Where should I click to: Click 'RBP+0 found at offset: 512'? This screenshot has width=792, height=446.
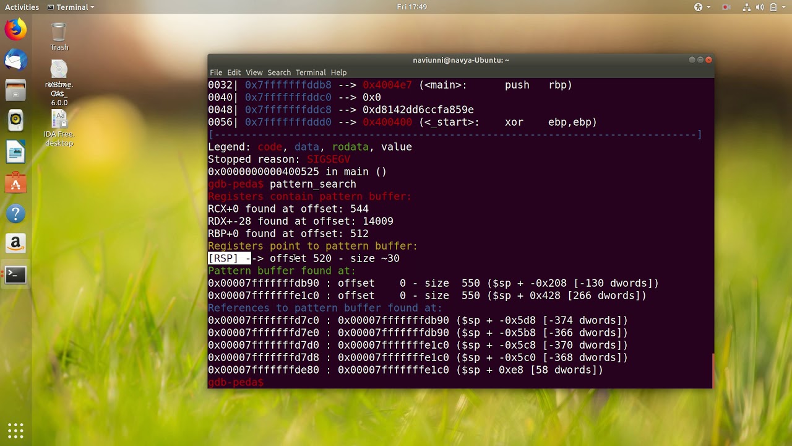[x=288, y=234]
